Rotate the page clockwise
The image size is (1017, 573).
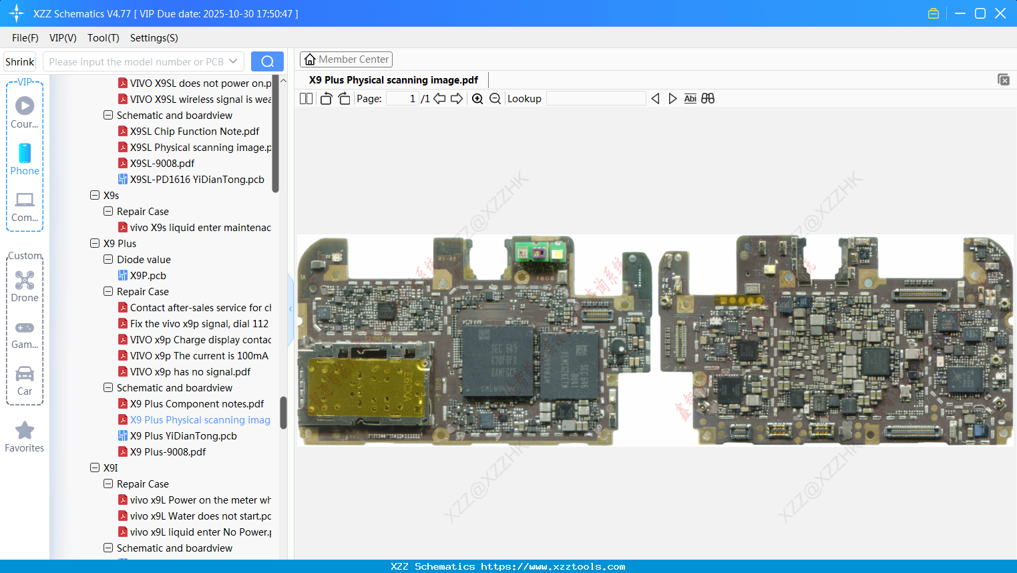point(344,99)
